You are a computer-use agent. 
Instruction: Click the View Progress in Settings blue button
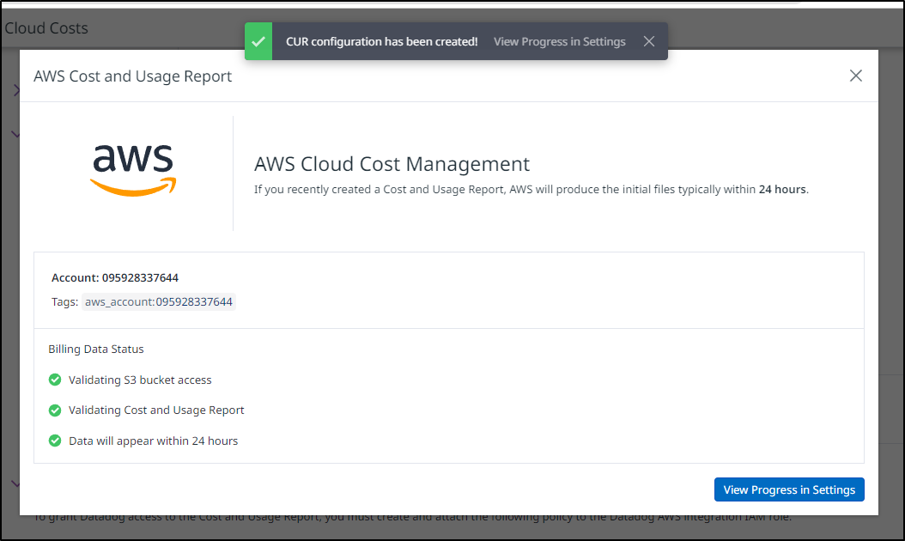pos(789,489)
